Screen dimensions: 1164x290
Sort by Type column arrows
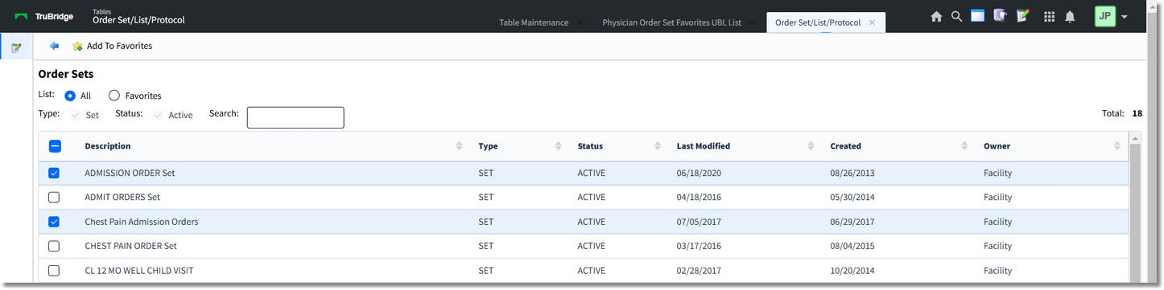pyautogui.click(x=558, y=146)
